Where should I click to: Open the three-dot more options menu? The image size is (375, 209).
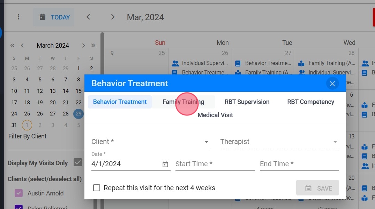pos(19,17)
